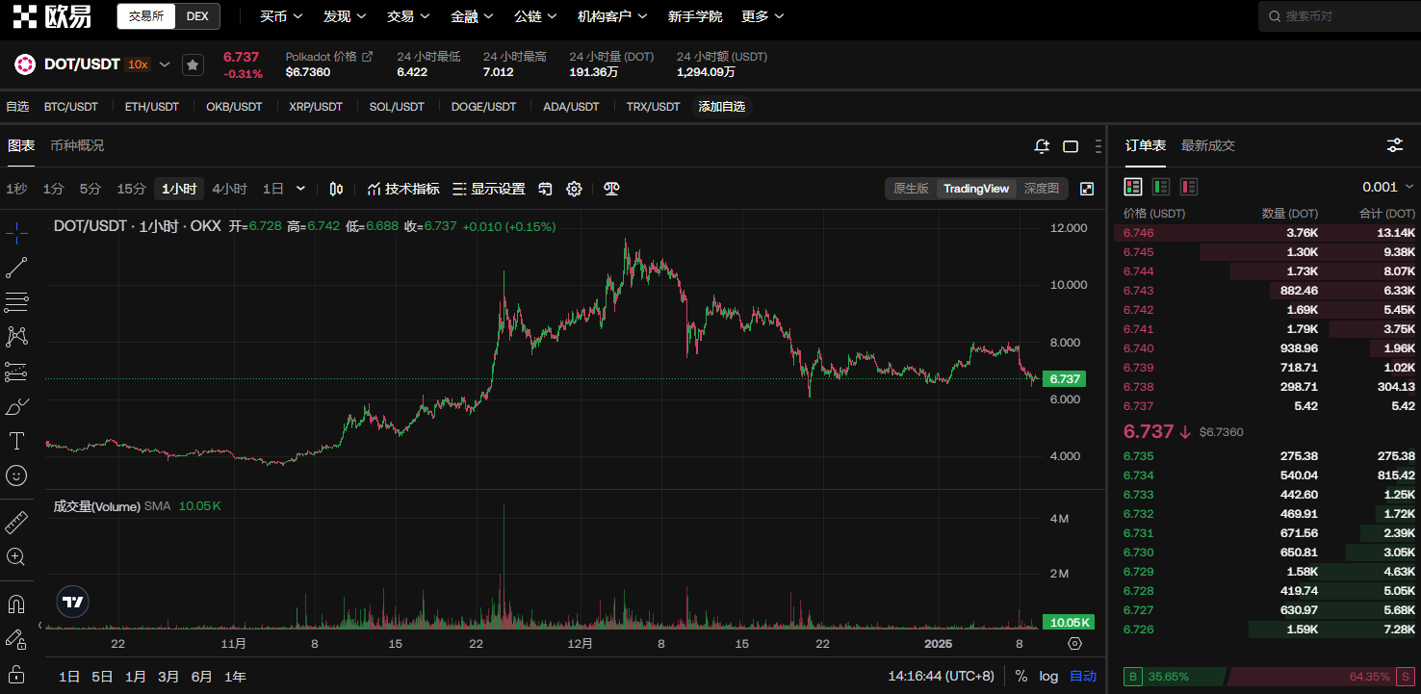Open the candlestick chart style icon
The image size is (1421, 694).
coord(336,189)
